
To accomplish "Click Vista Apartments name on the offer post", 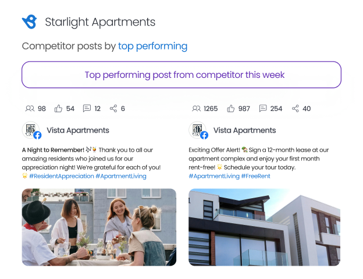I will pyautogui.click(x=244, y=130).
